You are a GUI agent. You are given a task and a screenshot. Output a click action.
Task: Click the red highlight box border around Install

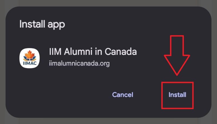coord(162,95)
